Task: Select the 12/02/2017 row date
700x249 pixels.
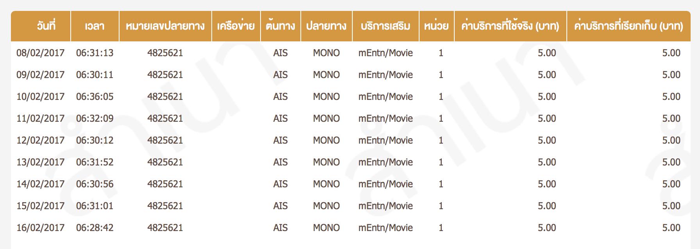Action: pos(41,141)
